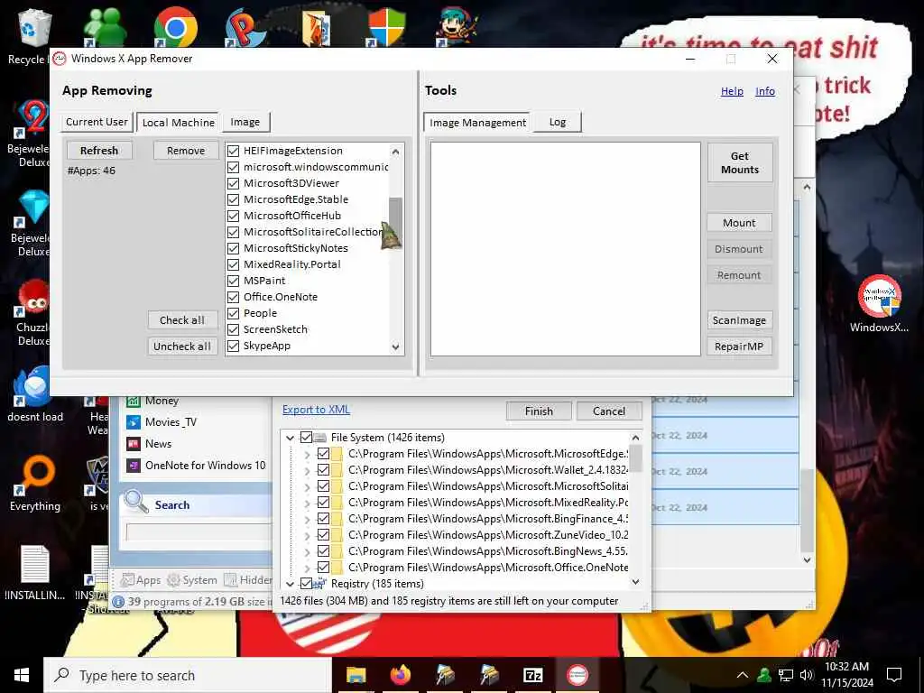This screenshot has width=924, height=693.
Task: Uncheck Microsoft3DViewer app
Action: pyautogui.click(x=234, y=183)
